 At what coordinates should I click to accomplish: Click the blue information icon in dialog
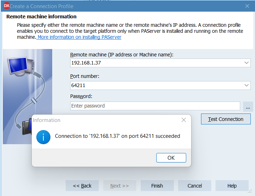tap(43, 137)
